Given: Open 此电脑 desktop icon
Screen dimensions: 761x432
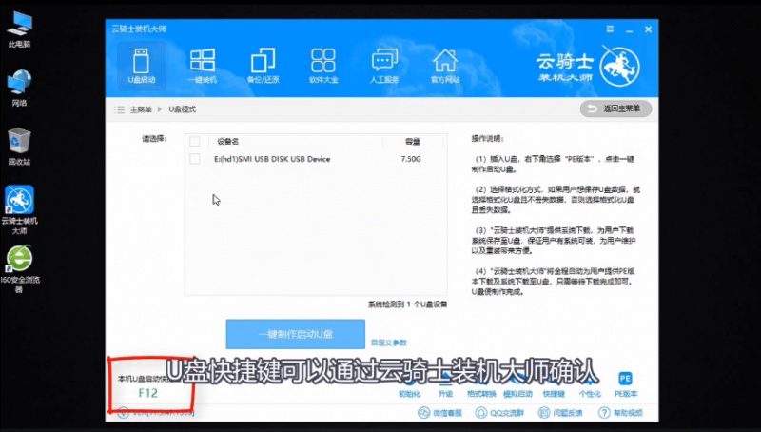Looking at the screenshot, I should pyautogui.click(x=19, y=29).
